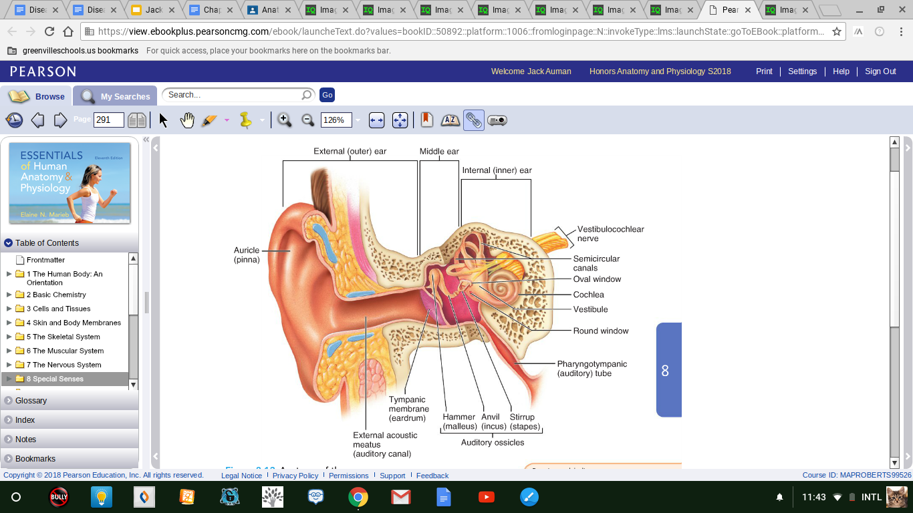Open the zoom percentage dropdown at 126%

coord(358,120)
